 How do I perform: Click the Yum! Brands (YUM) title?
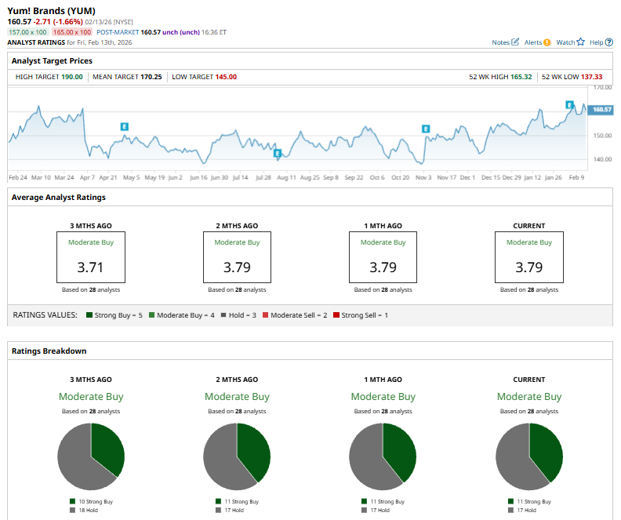[52, 10]
